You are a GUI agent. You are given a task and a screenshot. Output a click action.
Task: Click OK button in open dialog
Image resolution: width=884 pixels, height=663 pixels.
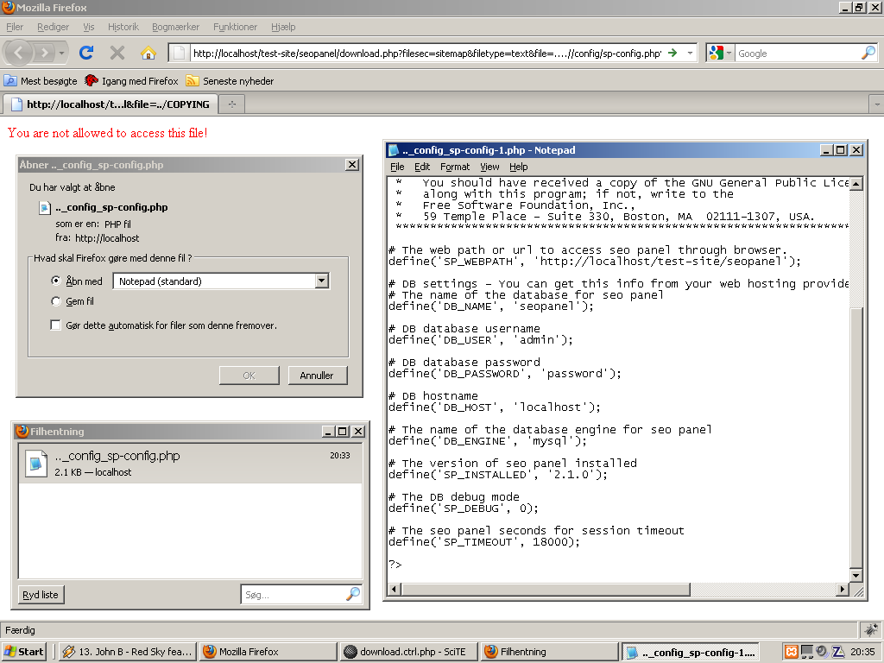249,376
